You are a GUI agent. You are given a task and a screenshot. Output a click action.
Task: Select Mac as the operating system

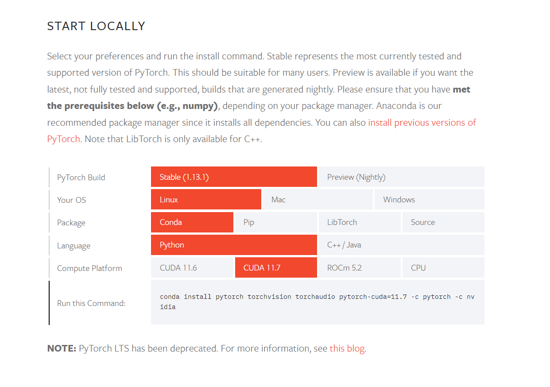(318, 200)
